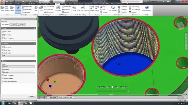Open the My Home document tab
The width and height of the screenshot is (188, 105).
[x=53, y=97]
